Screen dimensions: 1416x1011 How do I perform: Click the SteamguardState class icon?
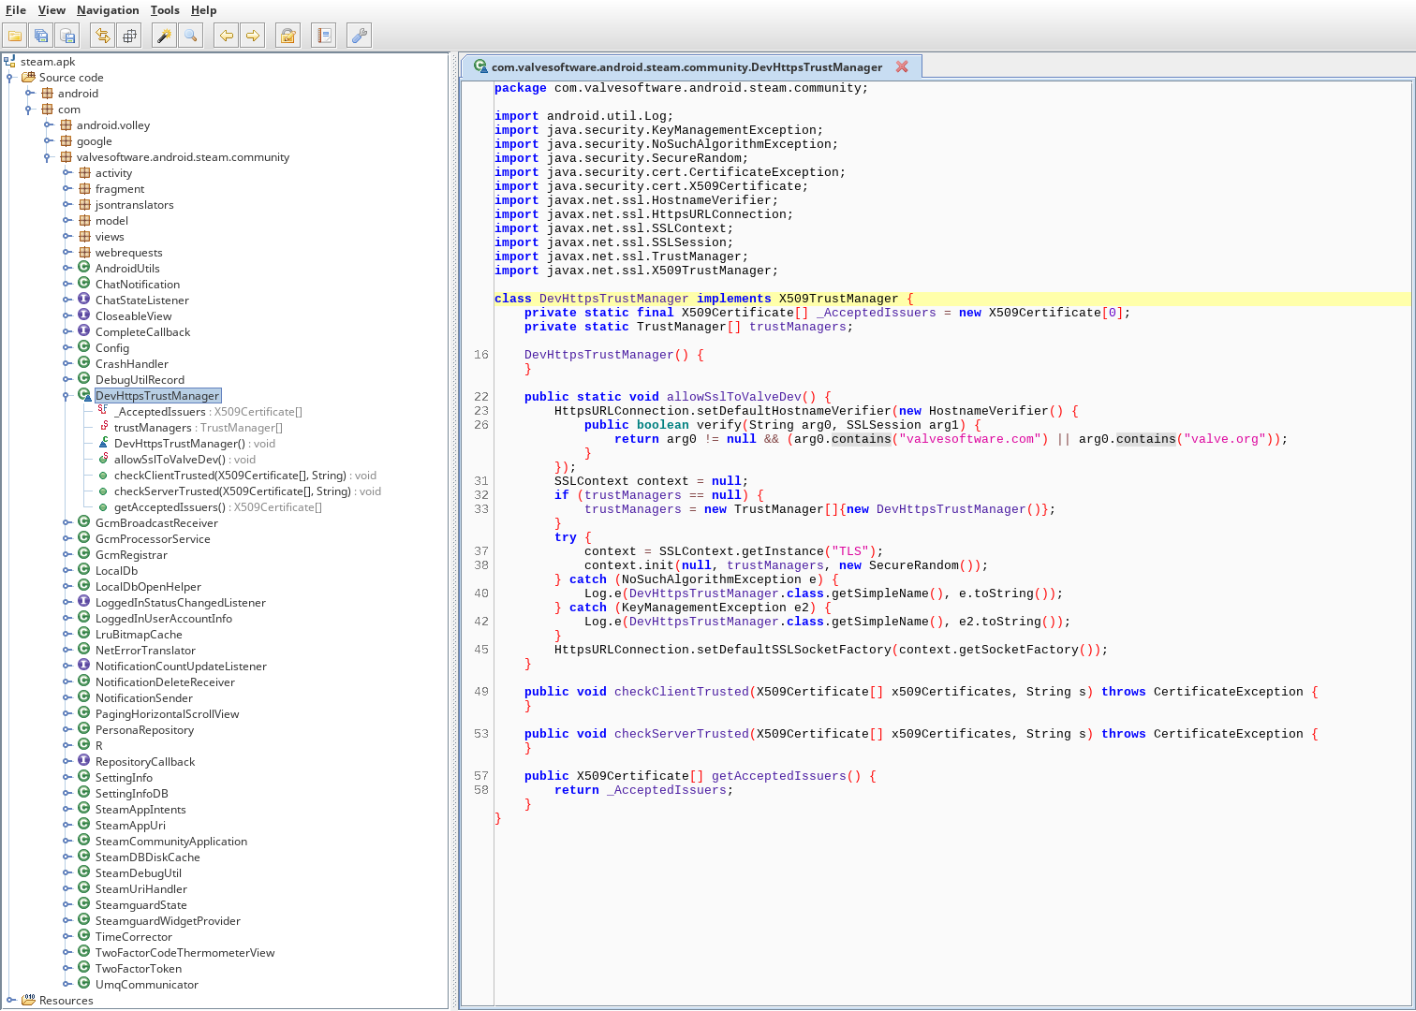coord(84,905)
